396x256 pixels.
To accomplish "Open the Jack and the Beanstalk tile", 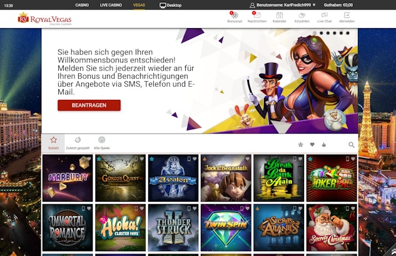I will 226,178.
